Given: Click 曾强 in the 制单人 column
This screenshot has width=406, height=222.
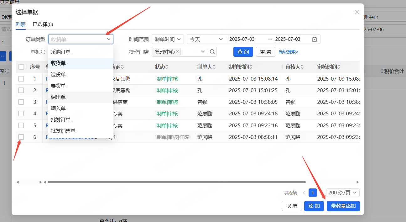Looking at the screenshot, I should click(x=202, y=102).
